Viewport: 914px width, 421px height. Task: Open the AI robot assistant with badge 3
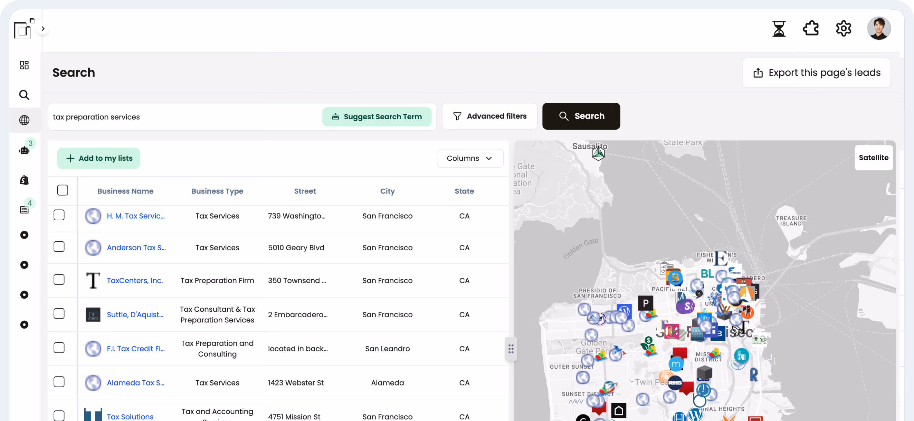[x=24, y=150]
